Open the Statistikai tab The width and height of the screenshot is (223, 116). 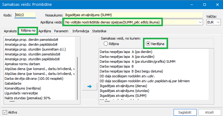99,31
